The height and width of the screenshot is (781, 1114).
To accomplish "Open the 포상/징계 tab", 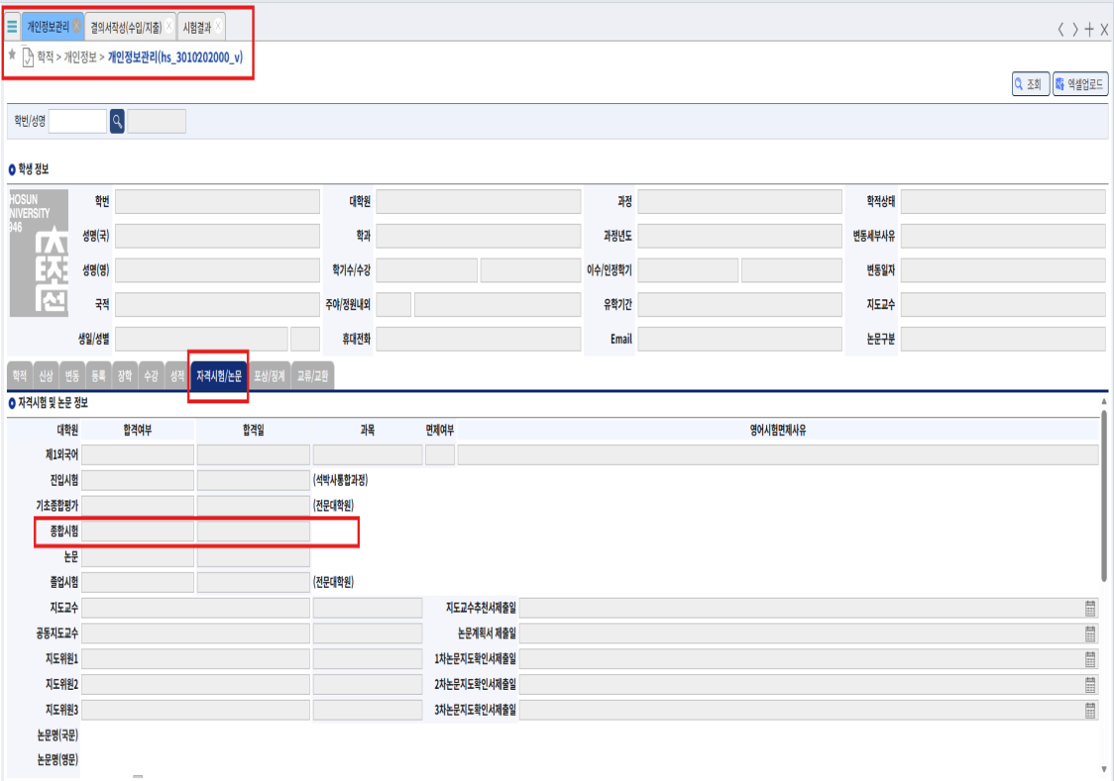I will point(270,376).
